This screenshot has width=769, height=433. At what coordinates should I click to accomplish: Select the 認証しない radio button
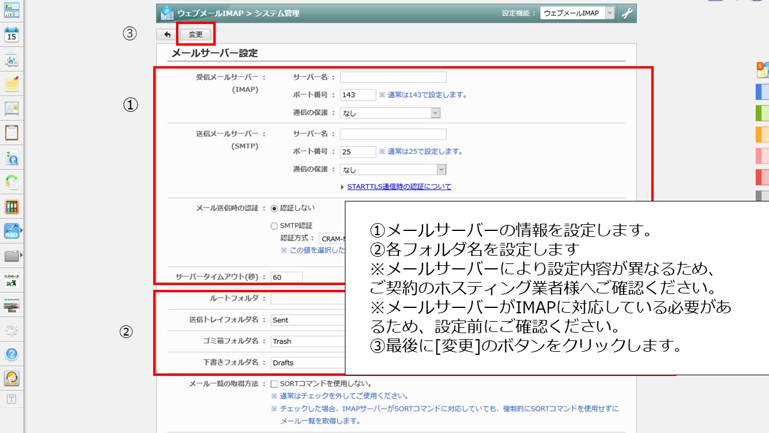275,209
